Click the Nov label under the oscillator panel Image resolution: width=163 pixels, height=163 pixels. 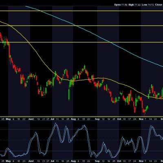click(x=141, y=161)
